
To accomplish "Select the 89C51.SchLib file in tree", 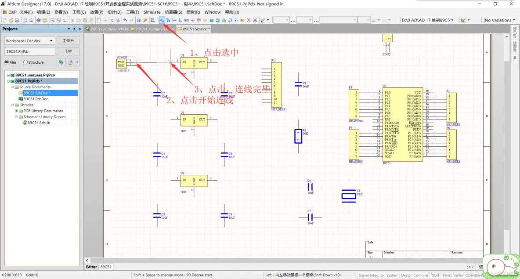I will click(39, 123).
